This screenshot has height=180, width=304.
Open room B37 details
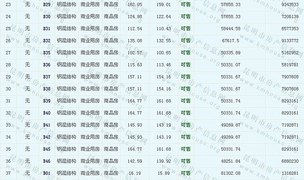pyautogui.click(x=47, y=77)
